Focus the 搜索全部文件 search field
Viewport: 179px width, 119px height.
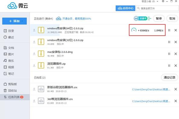(x=157, y=8)
